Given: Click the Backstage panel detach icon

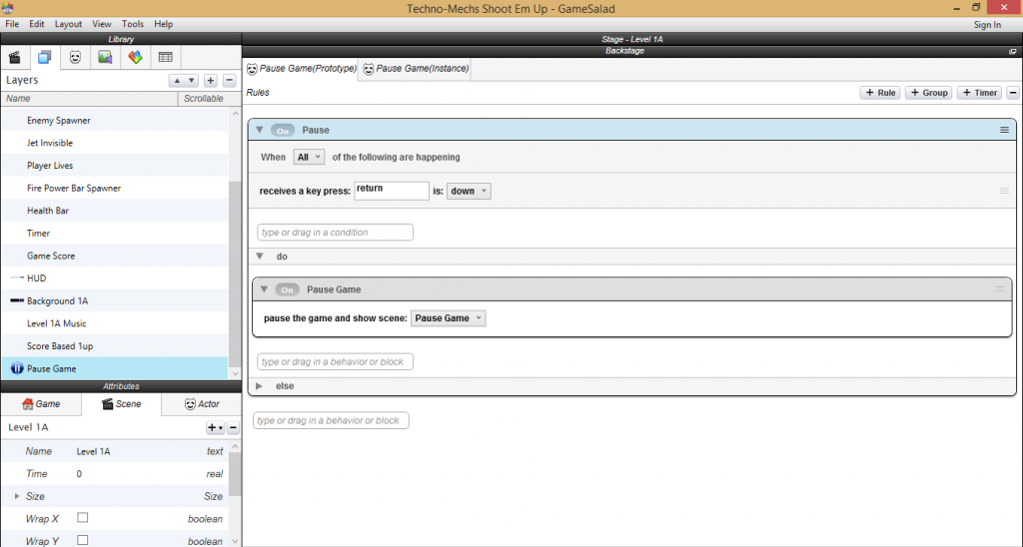Looking at the screenshot, I should [1013, 51].
